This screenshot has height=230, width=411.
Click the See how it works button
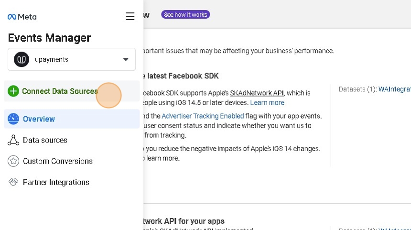tap(185, 15)
